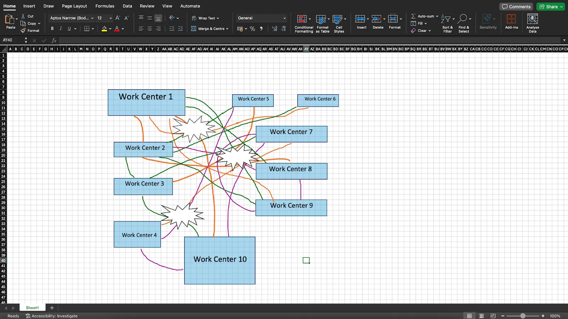Image resolution: width=568 pixels, height=319 pixels.
Task: Click the Copy icon
Action: (x=23, y=23)
